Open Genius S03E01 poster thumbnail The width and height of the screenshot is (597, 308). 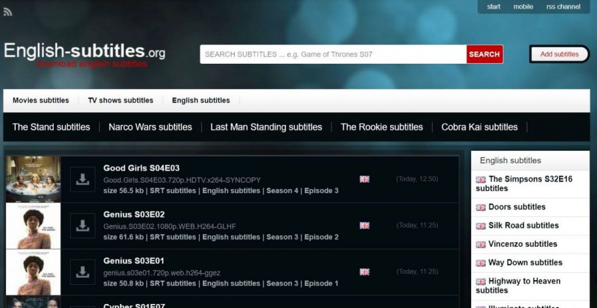pyautogui.click(x=33, y=272)
